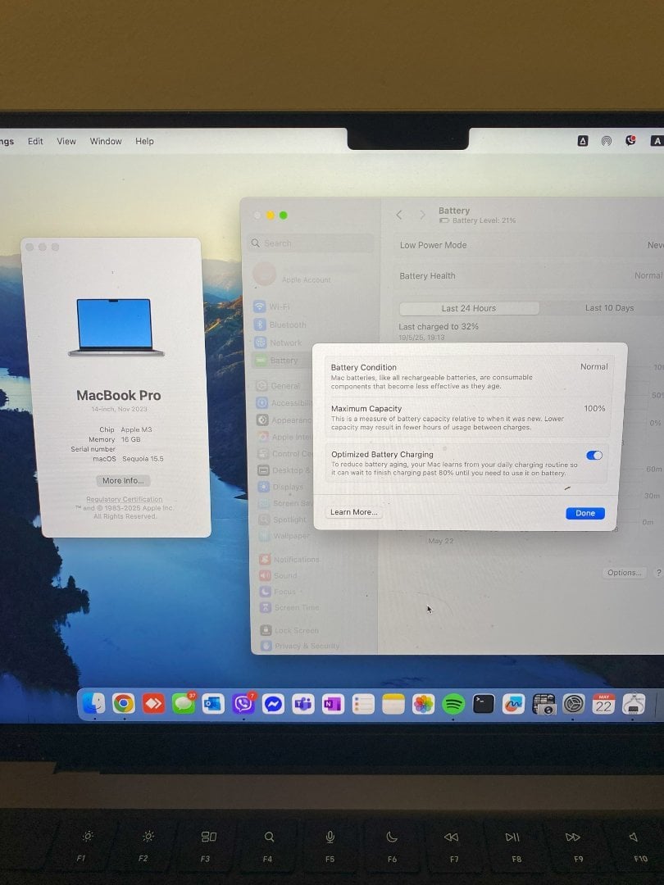Open Microsoft Teams in the Dock

pos(303,704)
